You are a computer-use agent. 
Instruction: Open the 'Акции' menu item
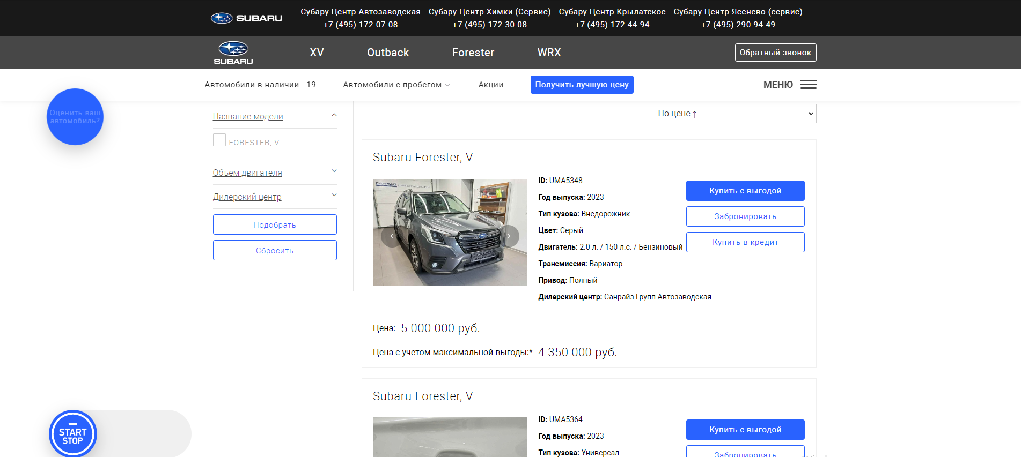point(491,85)
